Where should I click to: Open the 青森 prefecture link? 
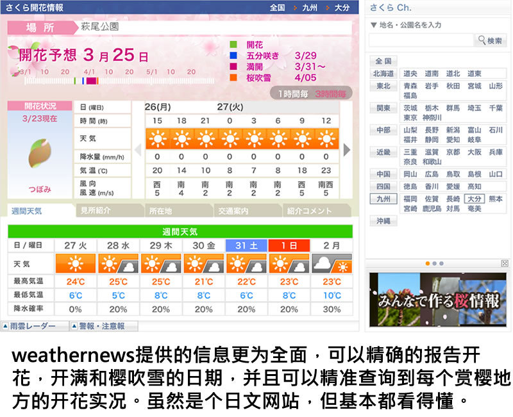[x=410, y=86]
